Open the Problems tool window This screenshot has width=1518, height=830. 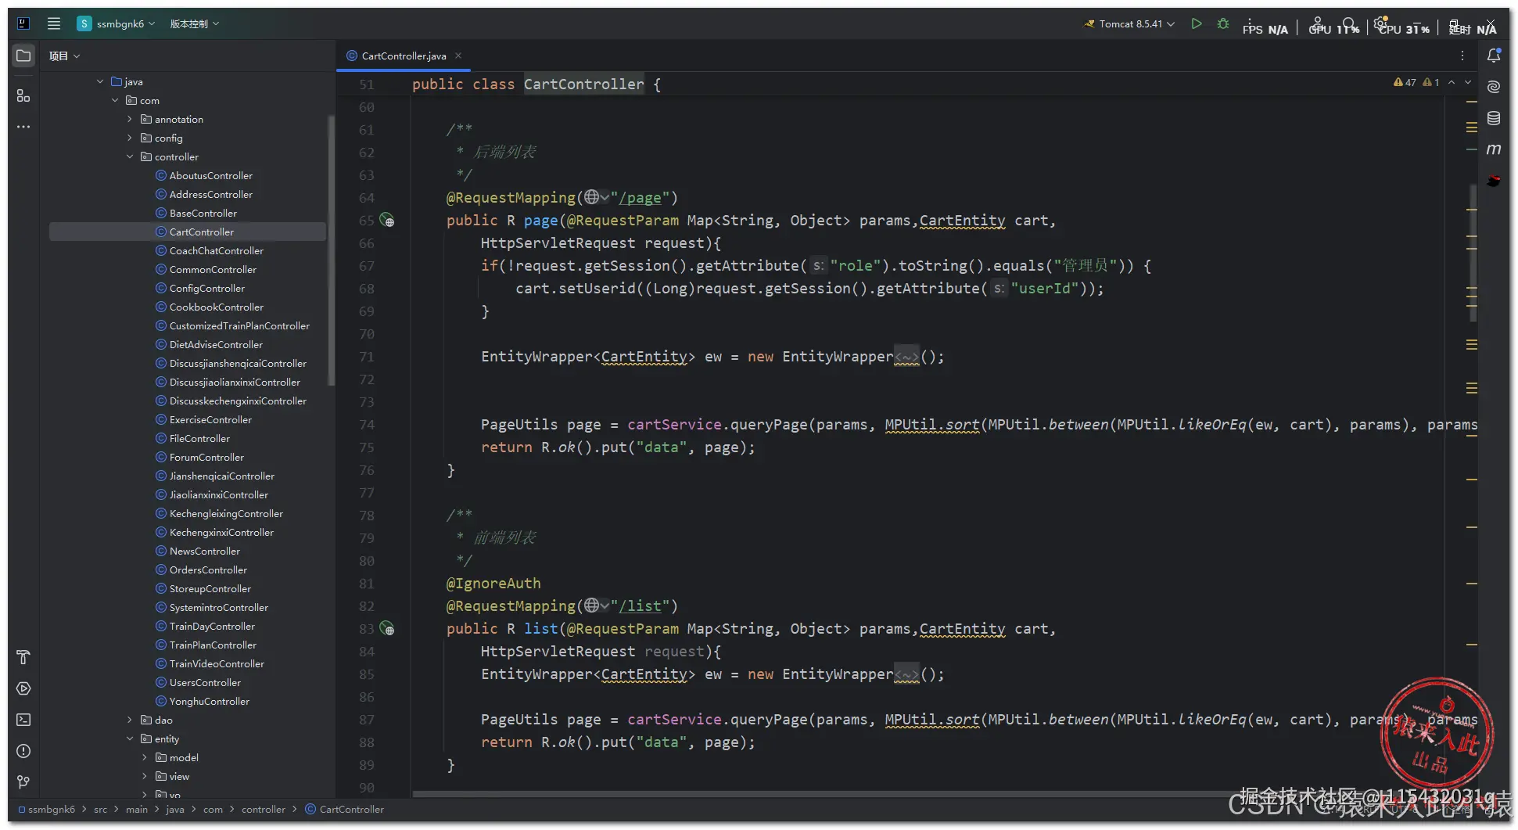tap(23, 751)
